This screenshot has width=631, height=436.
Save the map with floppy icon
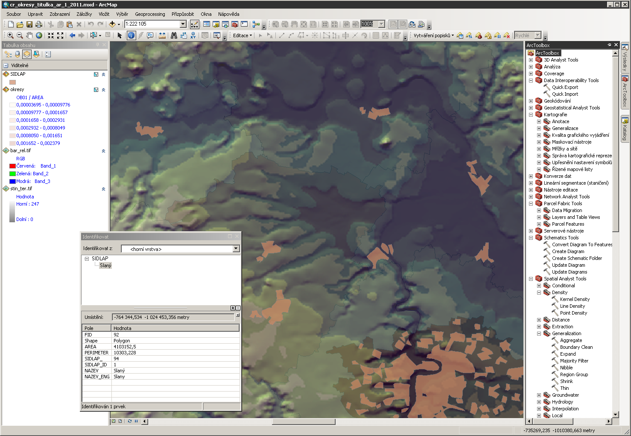(x=29, y=24)
